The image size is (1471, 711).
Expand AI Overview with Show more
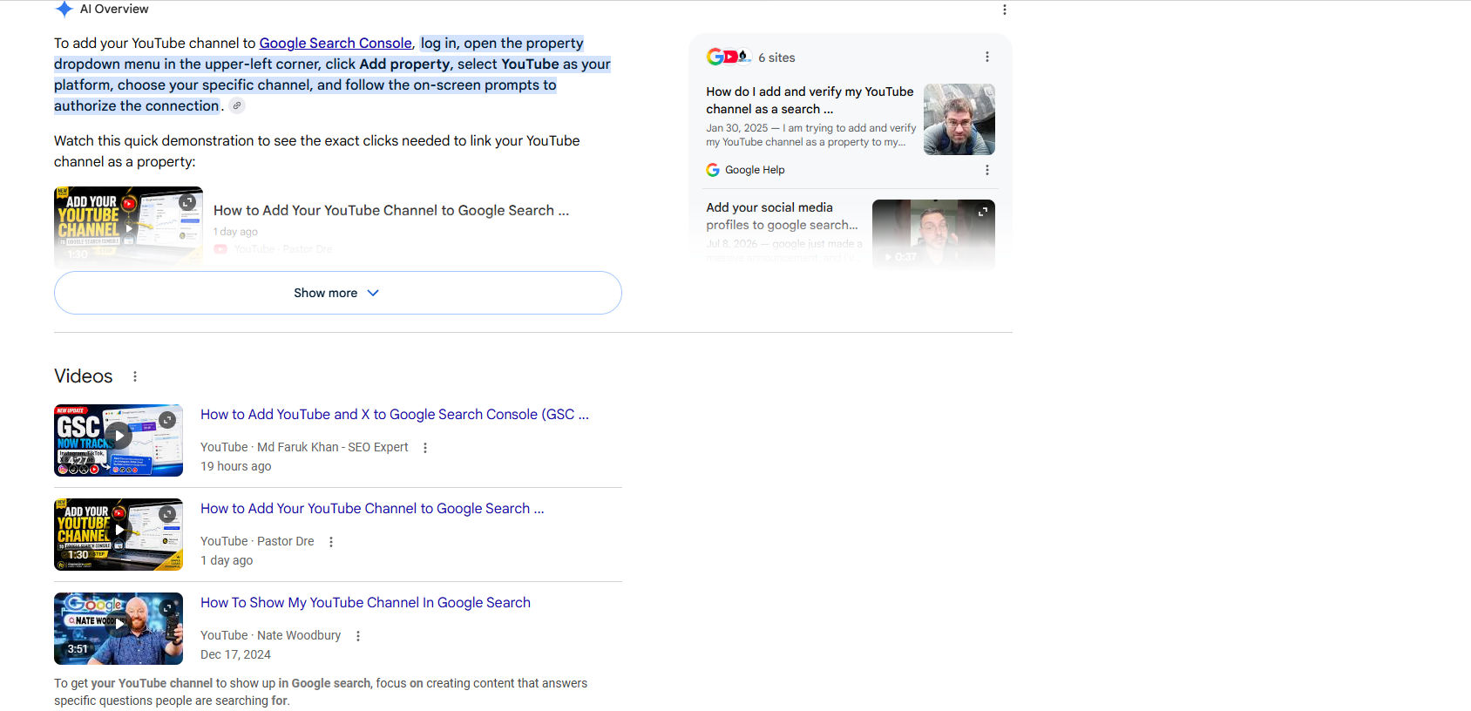pyautogui.click(x=338, y=293)
